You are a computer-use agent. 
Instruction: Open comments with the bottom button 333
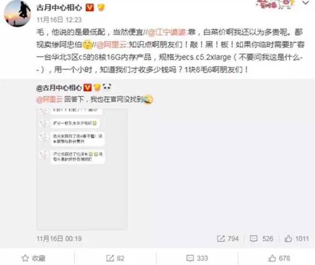click(197, 258)
